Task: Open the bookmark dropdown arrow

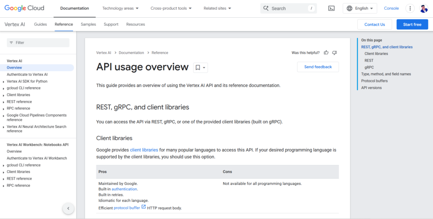Action: (x=204, y=68)
